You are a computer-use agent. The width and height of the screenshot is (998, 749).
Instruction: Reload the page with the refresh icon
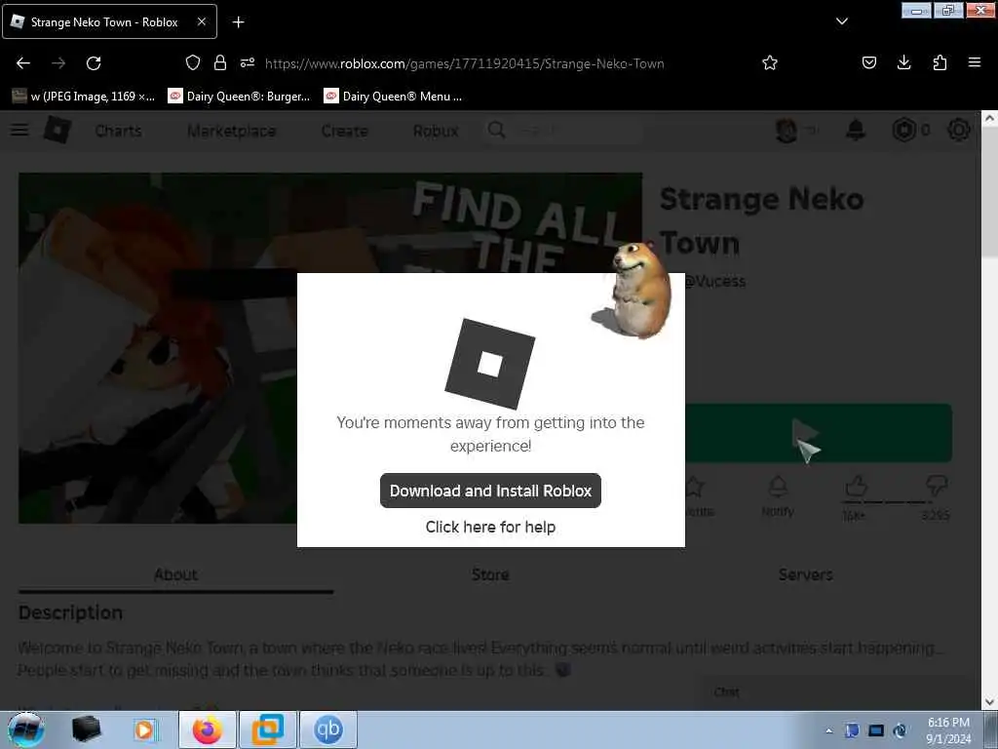pyautogui.click(x=94, y=63)
